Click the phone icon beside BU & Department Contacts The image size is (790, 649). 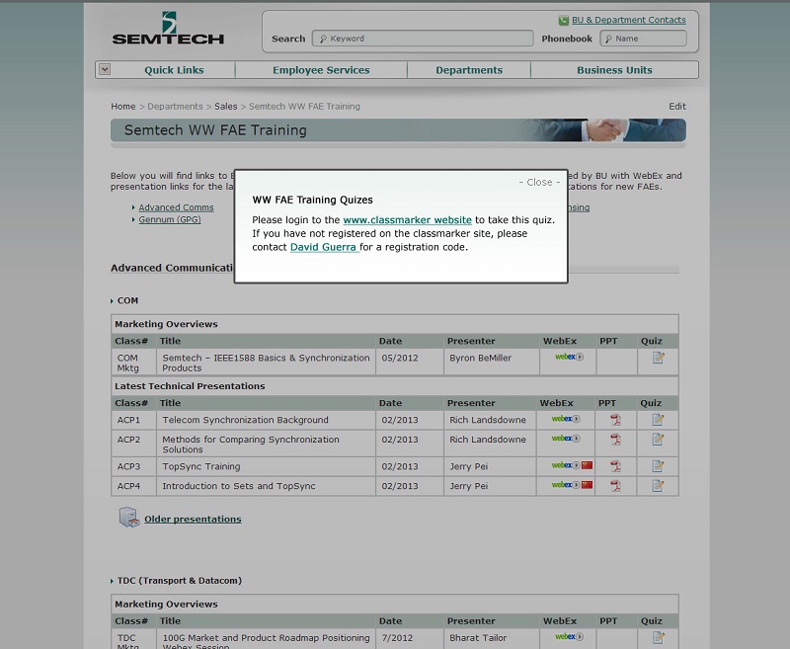(563, 21)
